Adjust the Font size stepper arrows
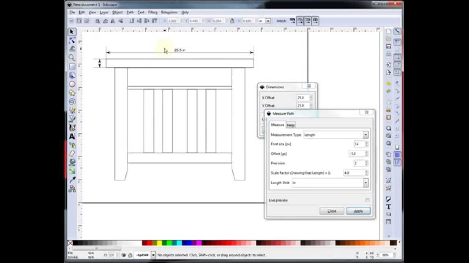Screen dimensions: 469x263 366,144
